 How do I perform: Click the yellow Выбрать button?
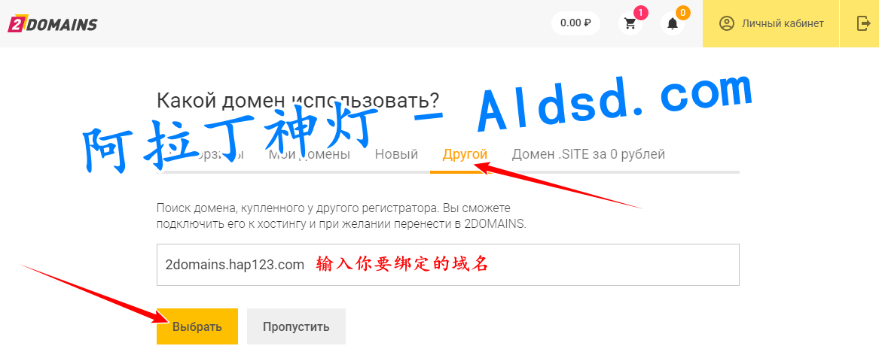pos(197,326)
